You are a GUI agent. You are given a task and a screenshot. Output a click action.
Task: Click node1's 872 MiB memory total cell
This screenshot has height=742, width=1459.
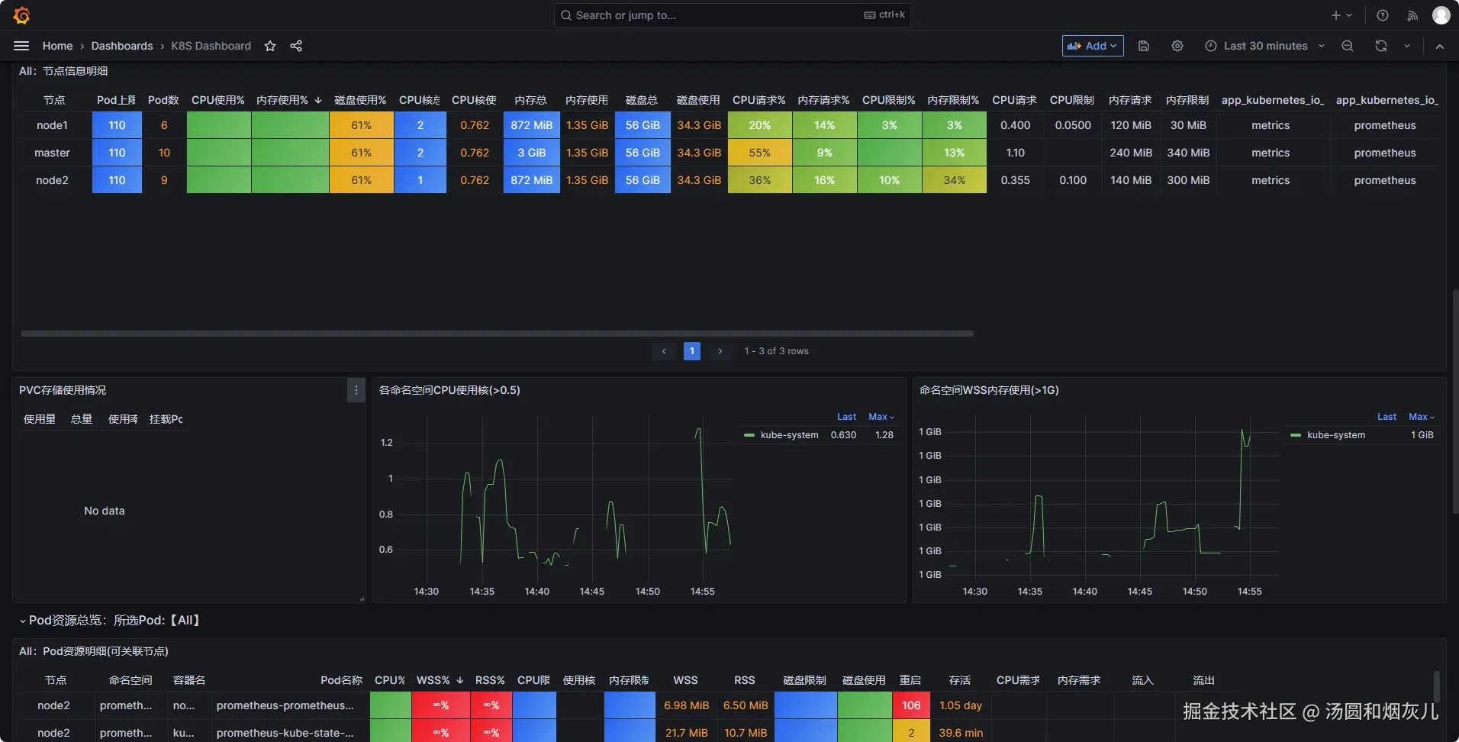(x=532, y=125)
